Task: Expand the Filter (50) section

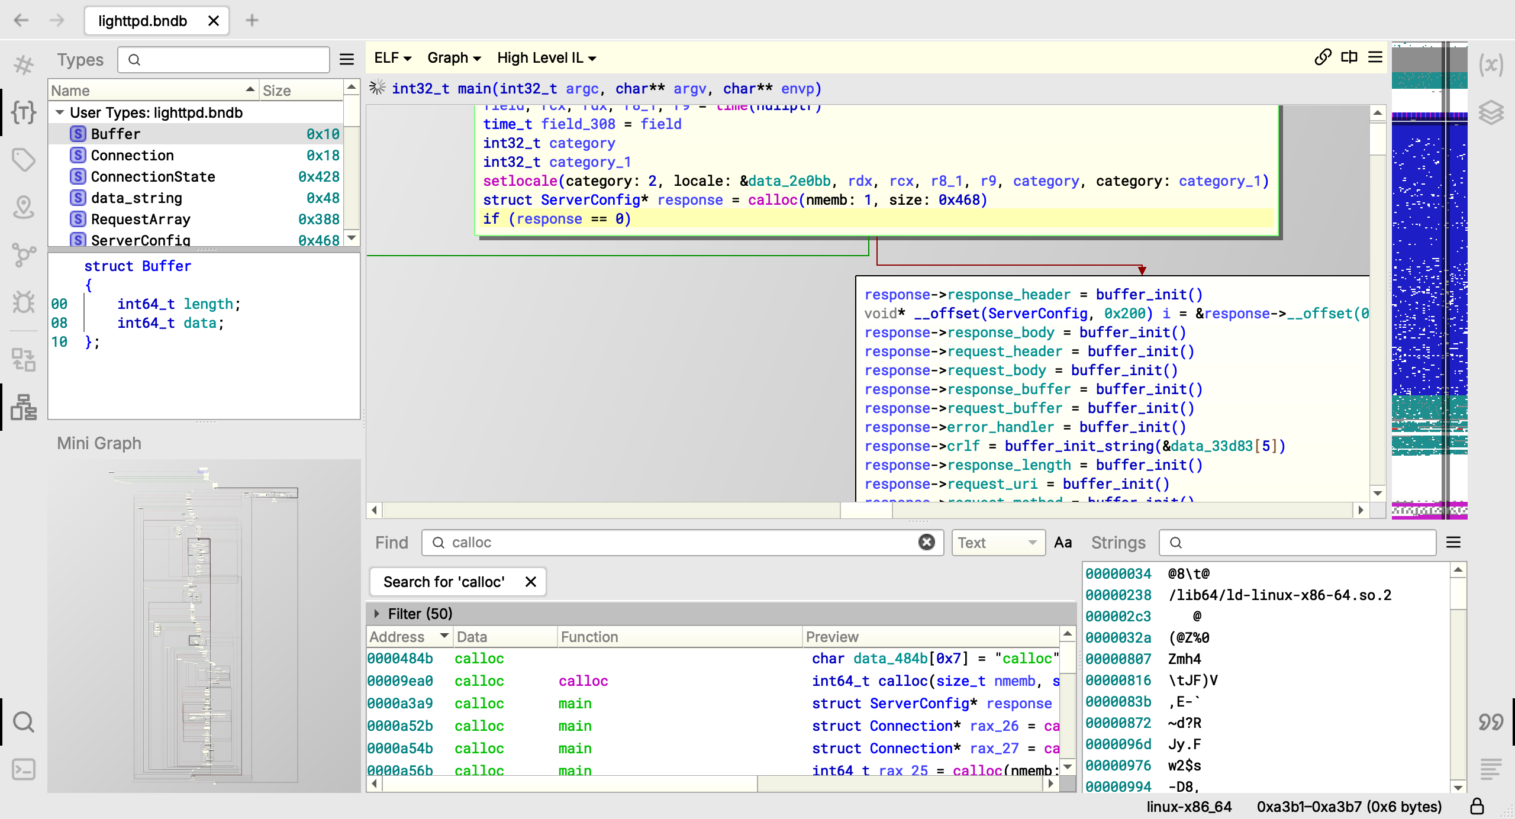Action: pyautogui.click(x=377, y=614)
